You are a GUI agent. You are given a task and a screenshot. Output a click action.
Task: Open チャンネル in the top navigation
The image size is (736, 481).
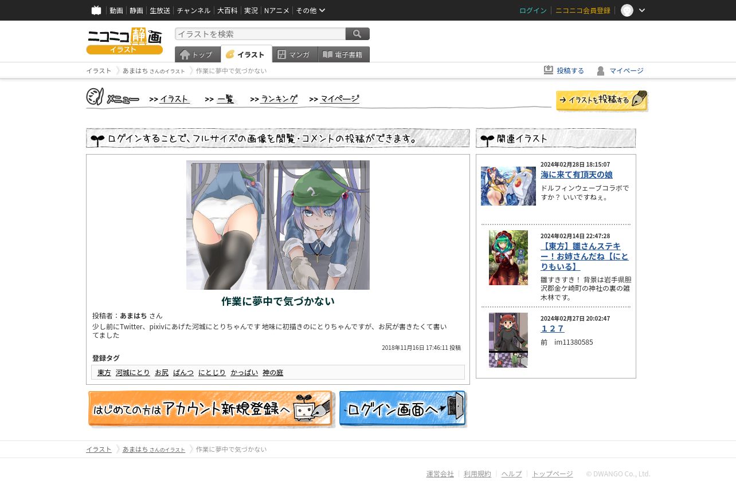194,10
